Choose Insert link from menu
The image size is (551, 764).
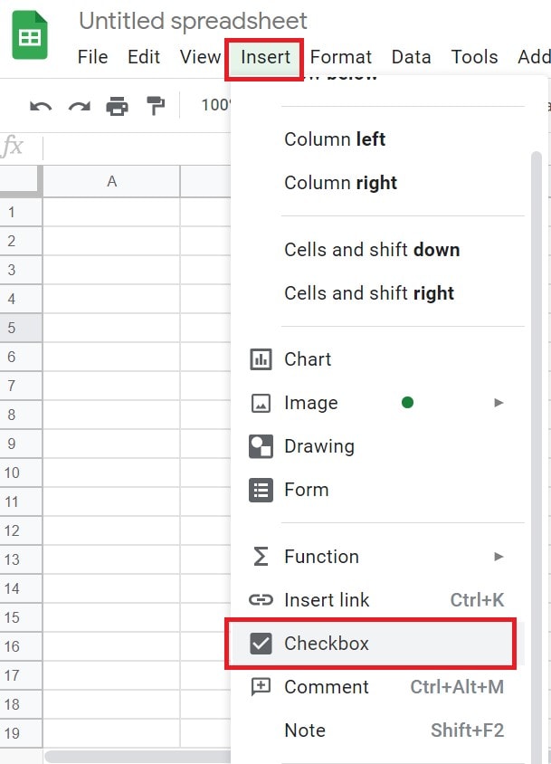[x=327, y=600]
